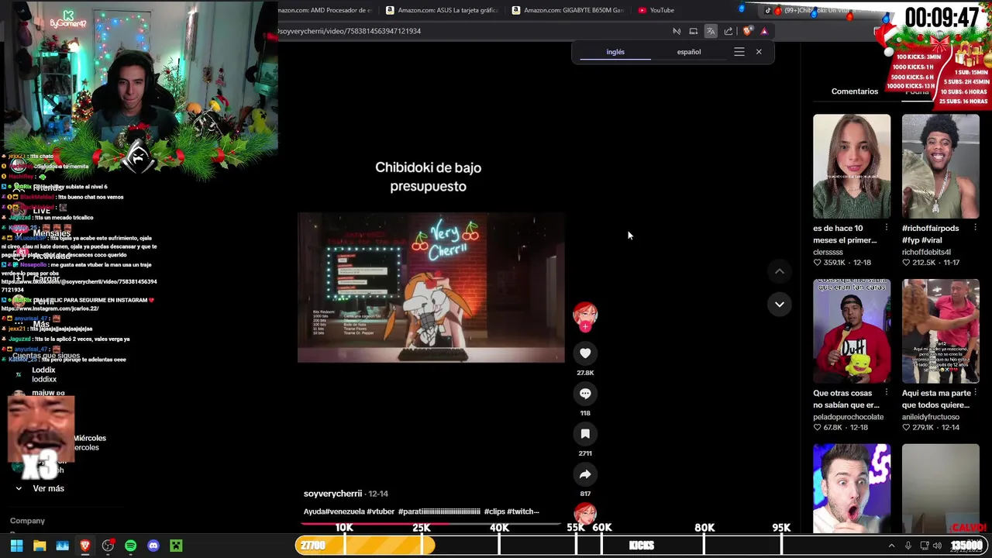Click the volume speaker tray icon
This screenshot has height=558, width=992.
point(937,546)
